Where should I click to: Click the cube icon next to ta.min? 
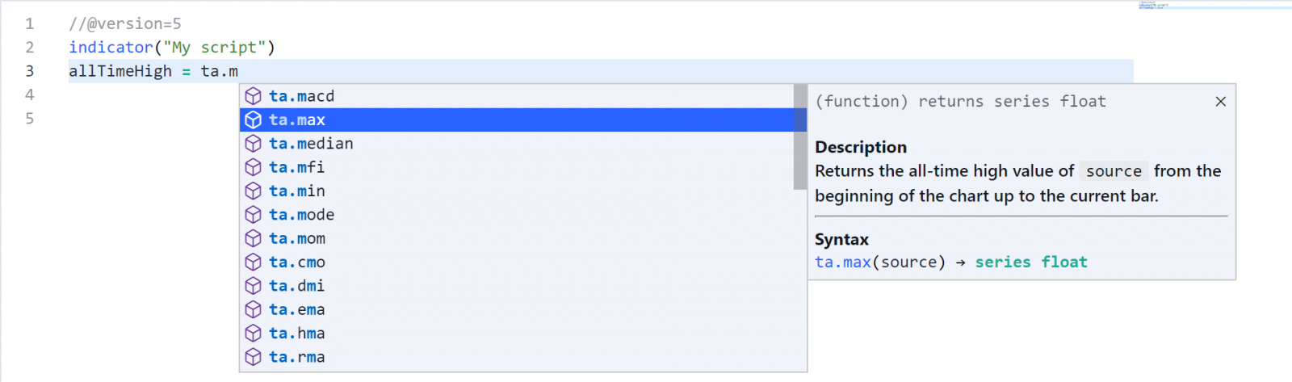(253, 191)
